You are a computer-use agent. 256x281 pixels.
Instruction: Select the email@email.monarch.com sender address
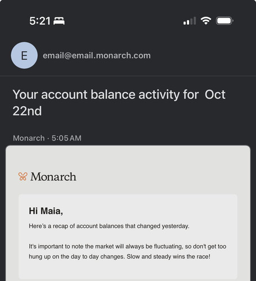coord(97,56)
